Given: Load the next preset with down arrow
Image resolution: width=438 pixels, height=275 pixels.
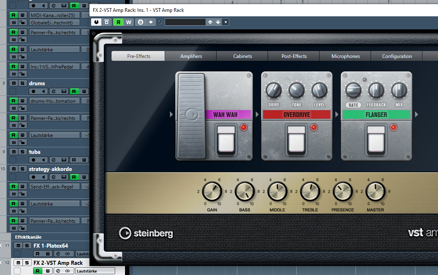Looking at the screenshot, I should [218, 22].
